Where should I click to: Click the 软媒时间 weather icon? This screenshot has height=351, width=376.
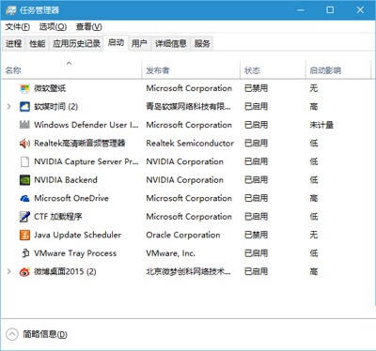click(24, 107)
